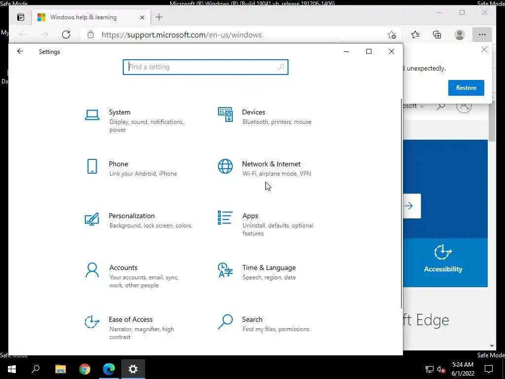Click the muted volume tray icon
505x379 pixels.
tap(441, 369)
